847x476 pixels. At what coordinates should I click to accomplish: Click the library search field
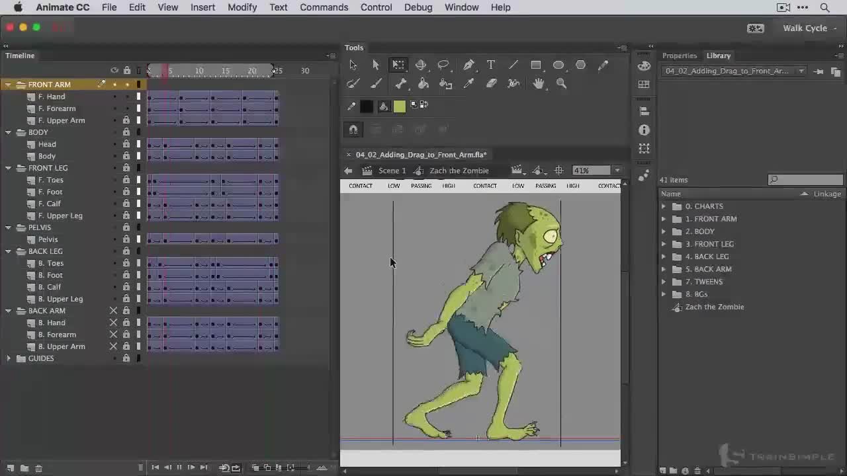806,180
